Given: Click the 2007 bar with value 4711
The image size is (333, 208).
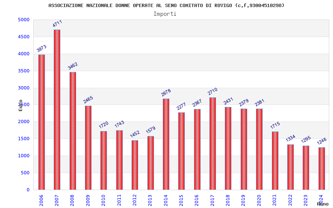Looking at the screenshot, I should (x=57, y=109).
